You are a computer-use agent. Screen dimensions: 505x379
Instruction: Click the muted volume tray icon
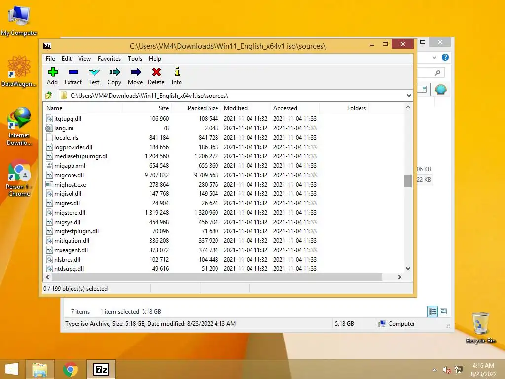446,370
